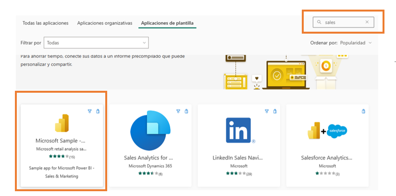The image size is (396, 196).
Task: Click the certified badge icon on Microsoft Sample card
Action: [x=89, y=111]
